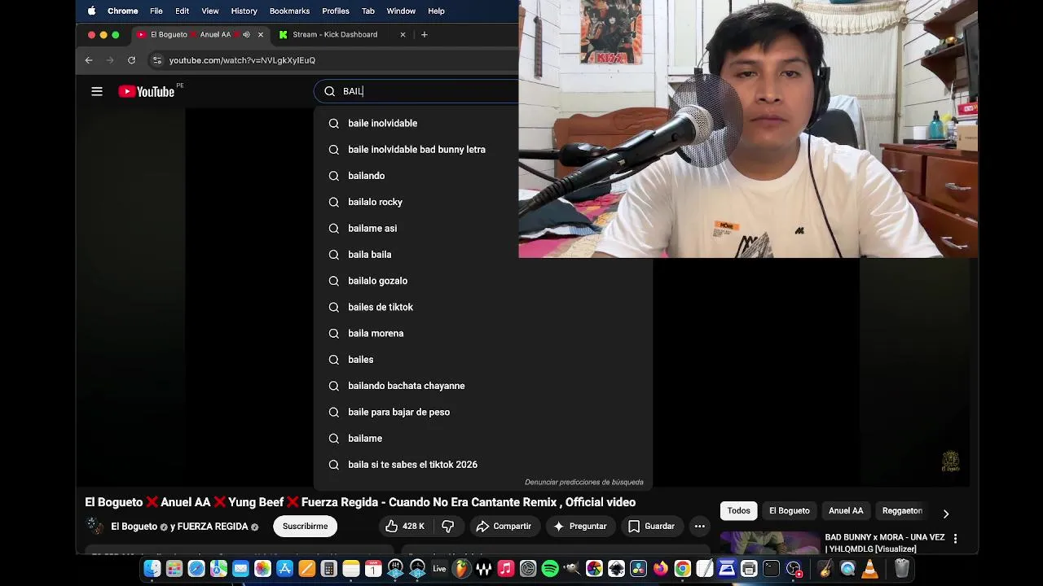1043x586 pixels.
Task: Reload the YouTube page
Action: coord(131,60)
